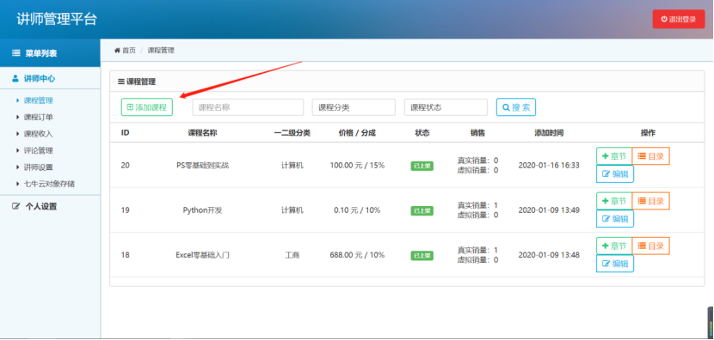
Task: Click 课程管理 in the breadcrumb
Action: [161, 51]
